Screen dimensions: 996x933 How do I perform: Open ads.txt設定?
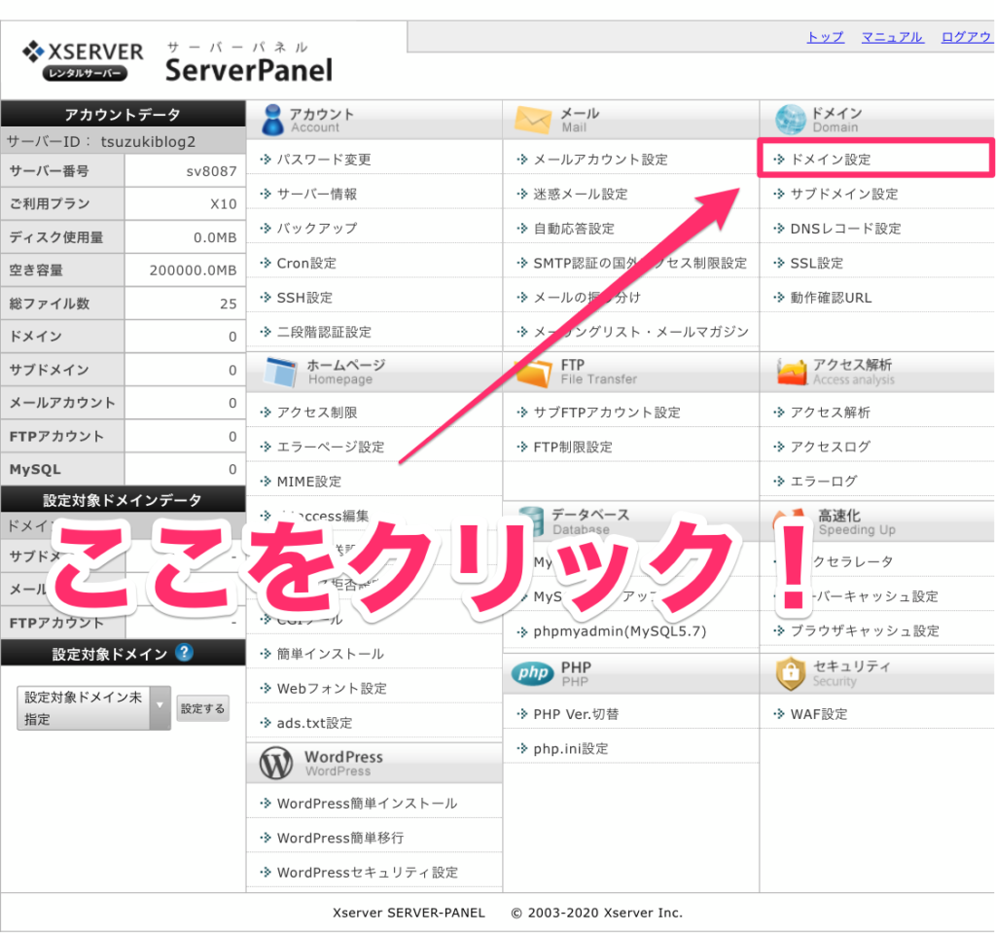pos(314,723)
